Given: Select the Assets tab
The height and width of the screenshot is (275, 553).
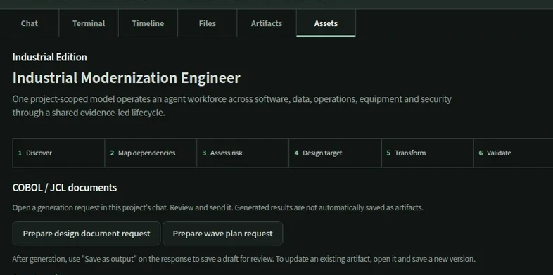Looking at the screenshot, I should click(x=326, y=23).
